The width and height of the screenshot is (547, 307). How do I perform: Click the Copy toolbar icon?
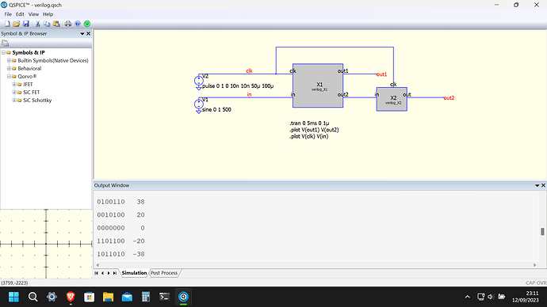tap(47, 24)
